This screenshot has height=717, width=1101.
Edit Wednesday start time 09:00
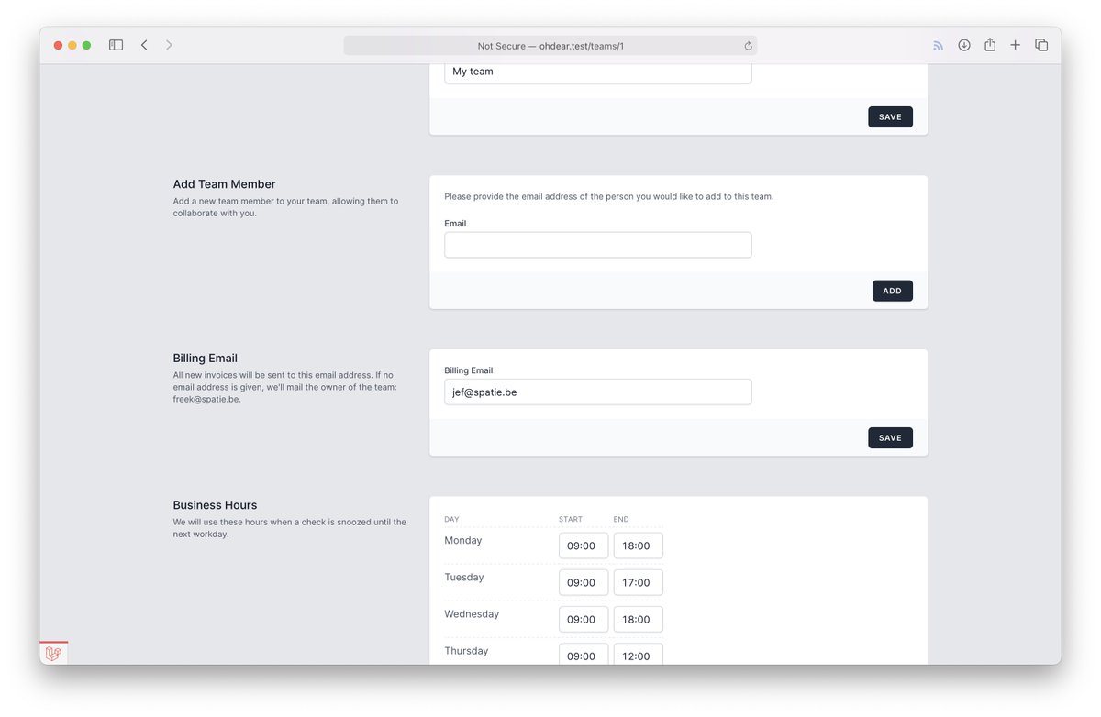584,619
